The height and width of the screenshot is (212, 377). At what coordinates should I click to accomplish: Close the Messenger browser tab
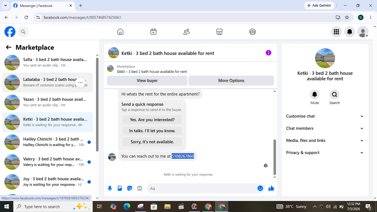click(x=70, y=6)
